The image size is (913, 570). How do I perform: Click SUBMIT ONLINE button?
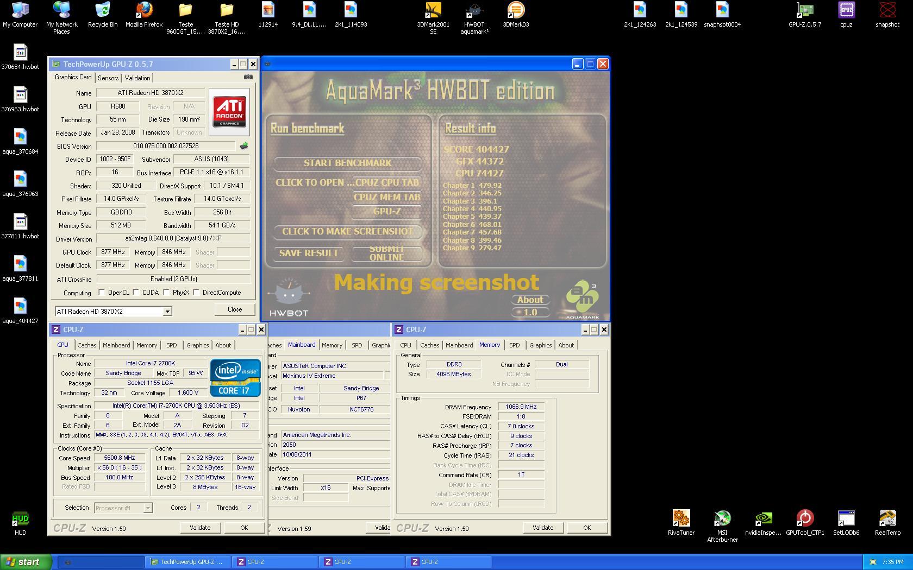(387, 253)
